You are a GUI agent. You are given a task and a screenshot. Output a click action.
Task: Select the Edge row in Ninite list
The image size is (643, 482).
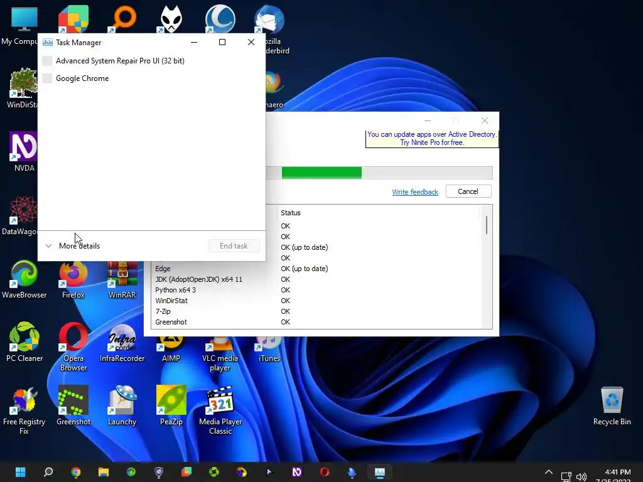pos(316,269)
